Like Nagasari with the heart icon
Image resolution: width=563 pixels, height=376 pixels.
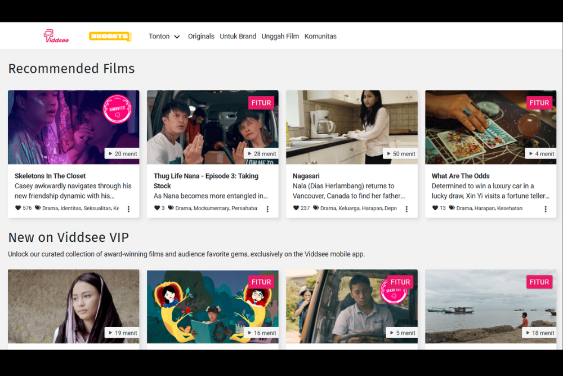coord(296,208)
